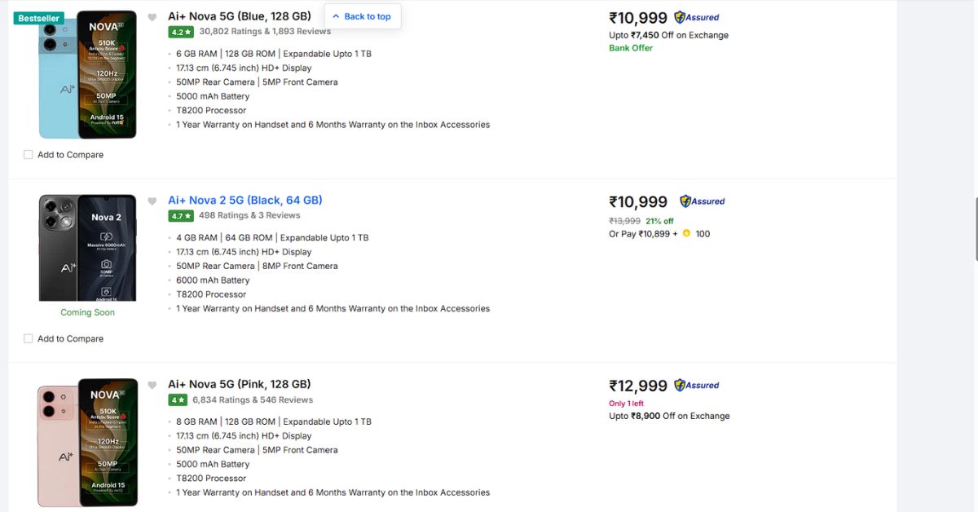
Task: Click Bank Offer text under first listing
Action: coord(631,48)
